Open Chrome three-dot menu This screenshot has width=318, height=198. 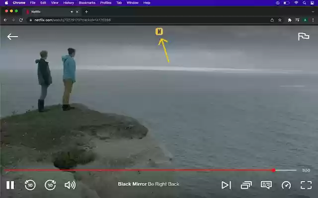tap(313, 20)
